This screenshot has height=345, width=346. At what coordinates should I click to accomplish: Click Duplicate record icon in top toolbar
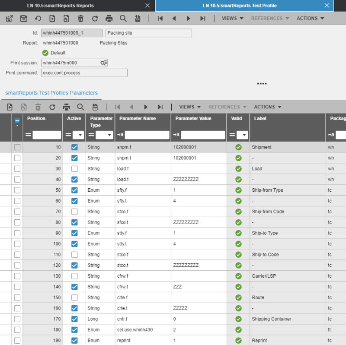pos(67,19)
